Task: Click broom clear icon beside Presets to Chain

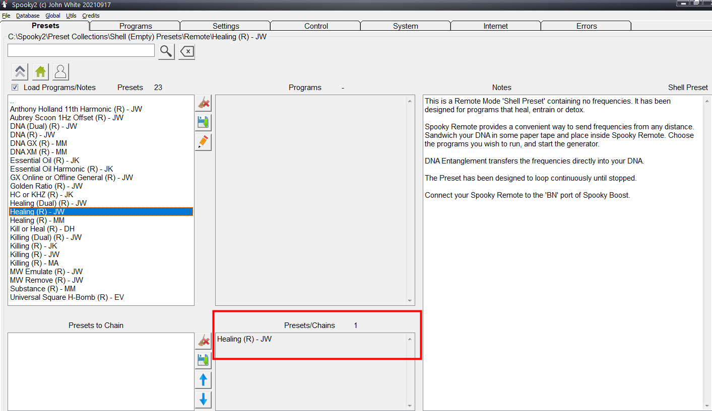Action: (203, 341)
